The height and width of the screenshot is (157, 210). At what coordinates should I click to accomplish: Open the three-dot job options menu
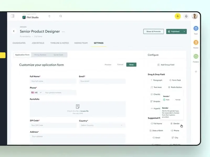tap(63, 32)
